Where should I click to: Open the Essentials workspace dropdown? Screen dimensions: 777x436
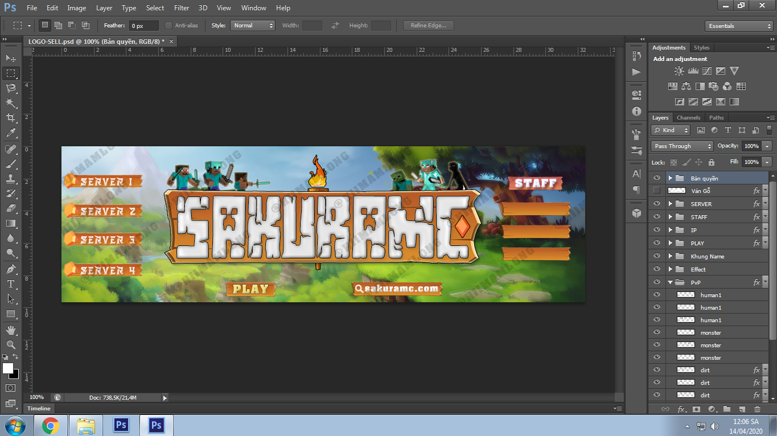point(738,26)
